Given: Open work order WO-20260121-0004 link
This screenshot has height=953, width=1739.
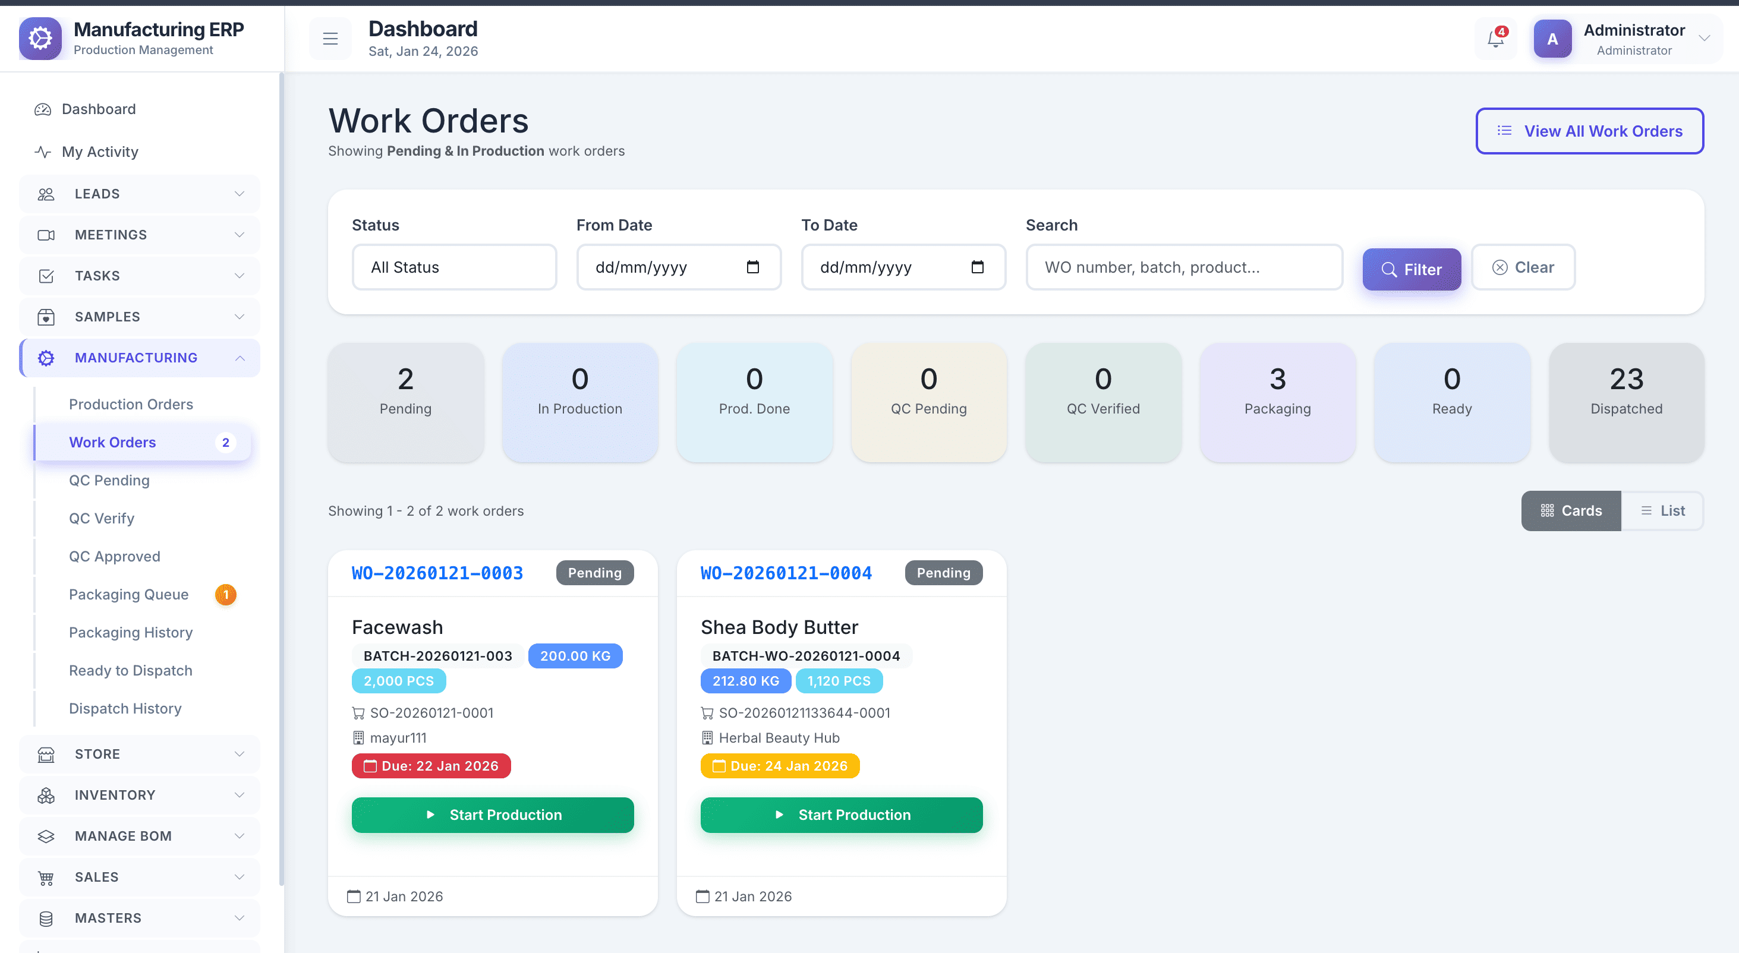Looking at the screenshot, I should [x=786, y=573].
